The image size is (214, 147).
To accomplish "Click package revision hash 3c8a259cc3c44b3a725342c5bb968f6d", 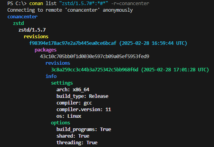I will click(95, 70).
